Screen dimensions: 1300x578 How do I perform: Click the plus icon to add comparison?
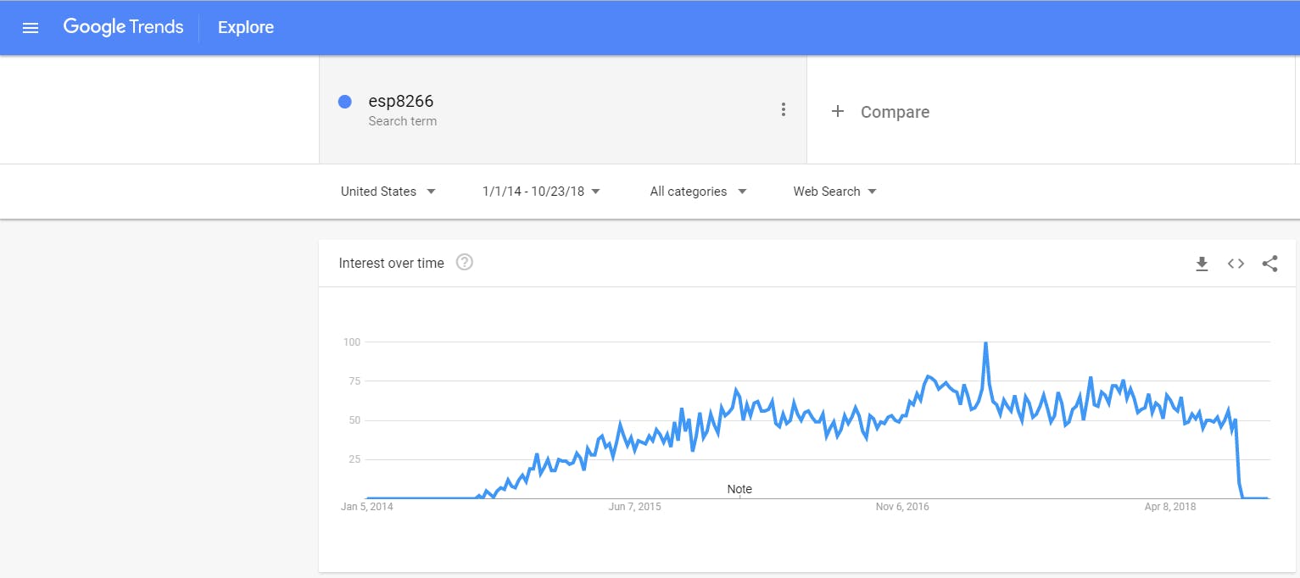coord(837,111)
